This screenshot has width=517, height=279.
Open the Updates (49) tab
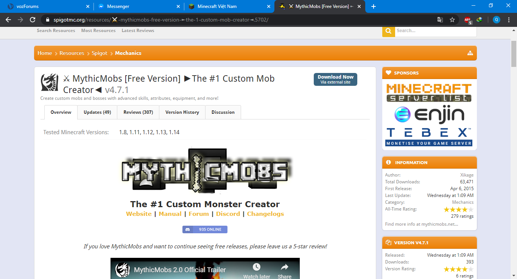[x=97, y=112]
